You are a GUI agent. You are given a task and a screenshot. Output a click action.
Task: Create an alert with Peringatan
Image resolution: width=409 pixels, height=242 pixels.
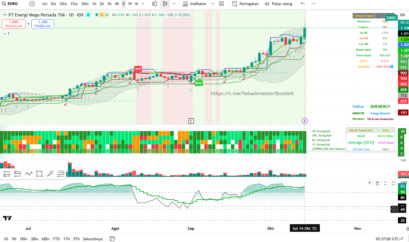pyautogui.click(x=245, y=4)
